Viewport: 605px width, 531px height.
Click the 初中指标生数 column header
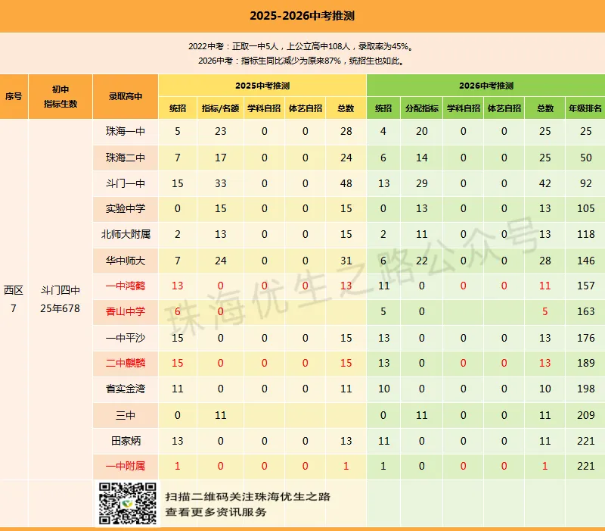coord(60,96)
